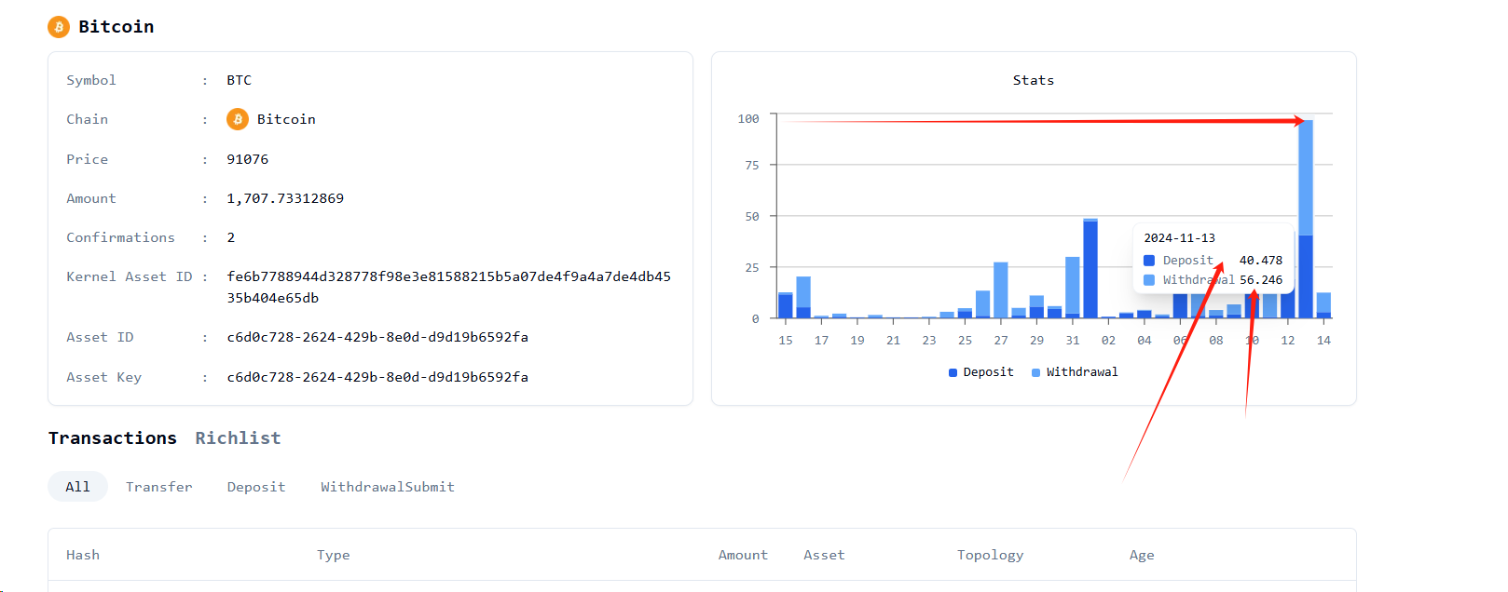Click the Bitcoin chain icon in the Chain row
The width and height of the screenshot is (1508, 592).
pos(238,119)
